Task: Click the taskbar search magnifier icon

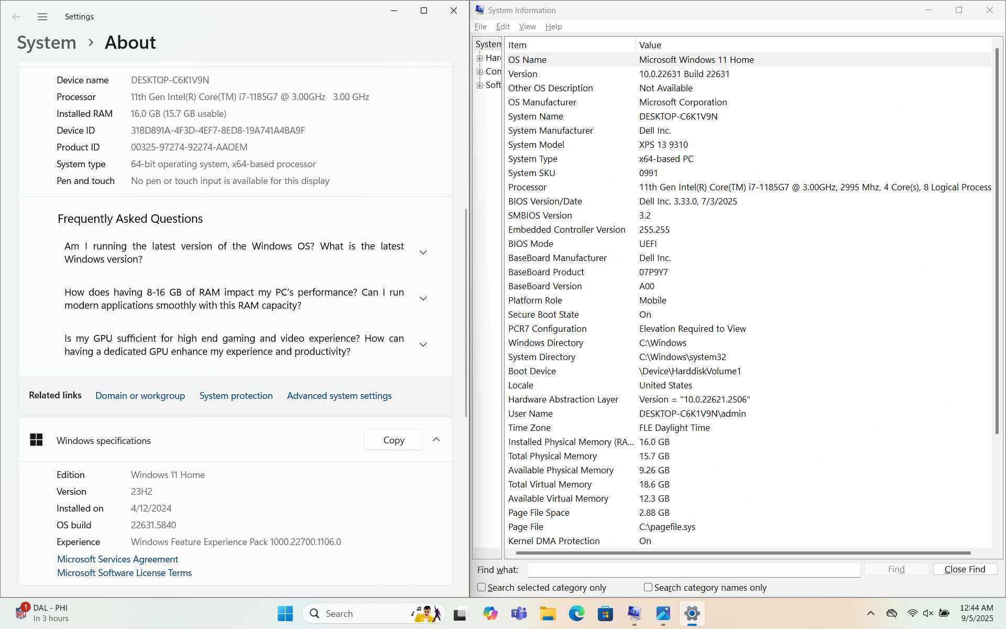Action: (314, 613)
